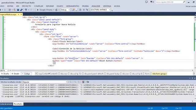This screenshot has height=110, width=196.
Task: Select div.form-group breadcrumb tag
Action: click(x=159, y=74)
